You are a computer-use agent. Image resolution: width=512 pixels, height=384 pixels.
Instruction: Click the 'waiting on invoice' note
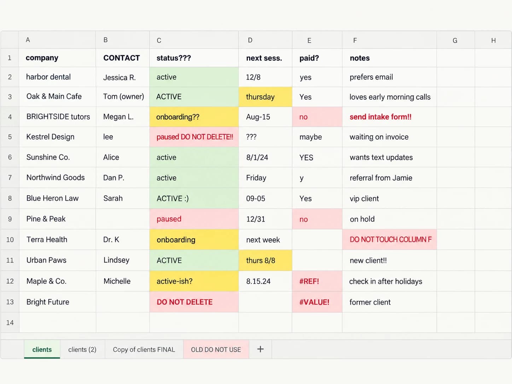pyautogui.click(x=389, y=137)
